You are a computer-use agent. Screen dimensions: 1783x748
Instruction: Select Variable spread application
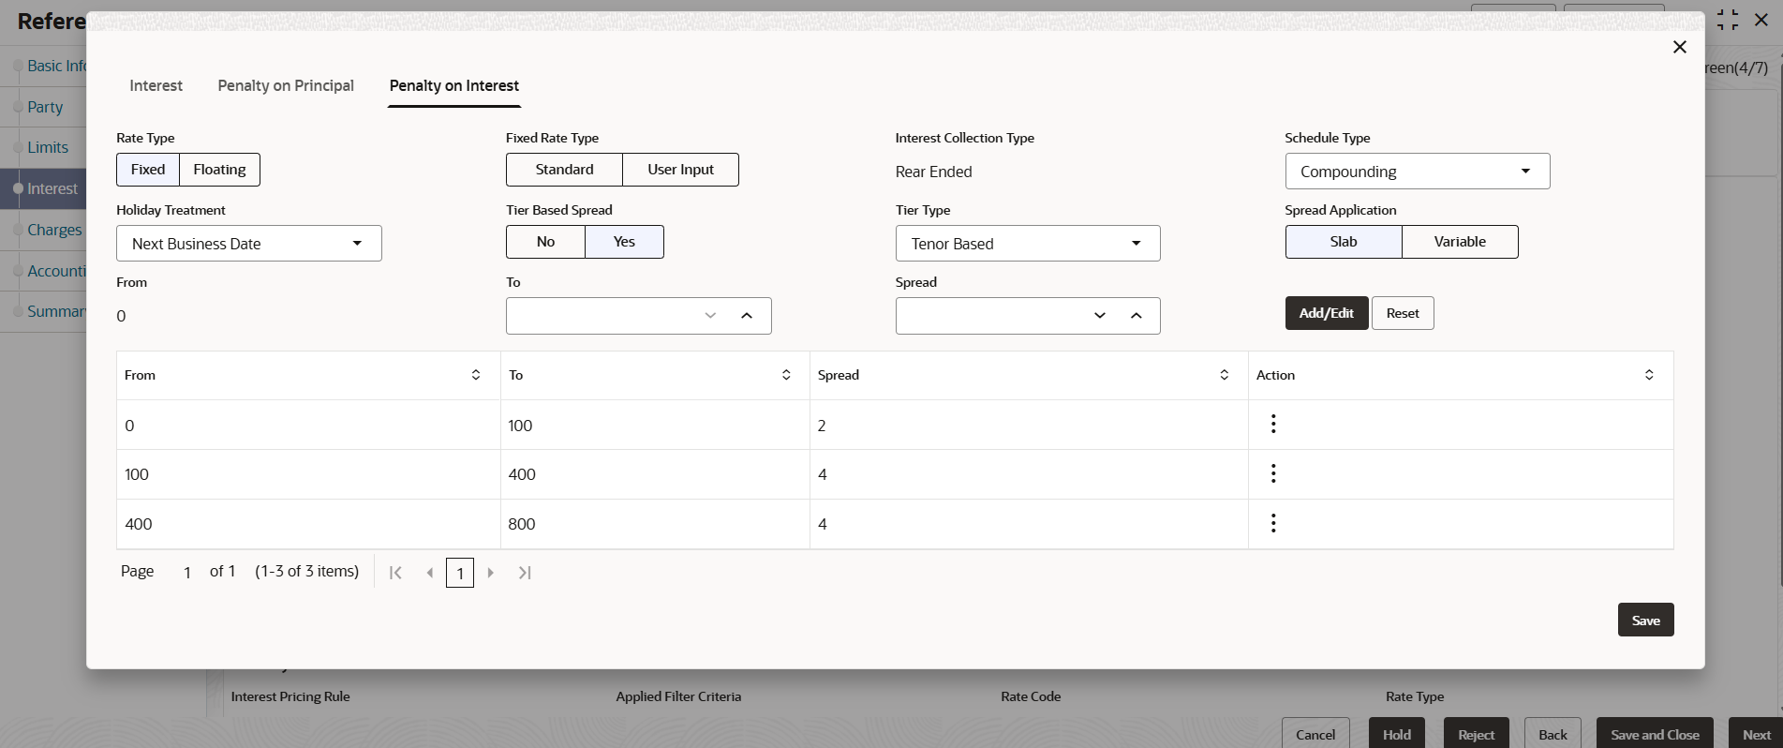click(1460, 242)
